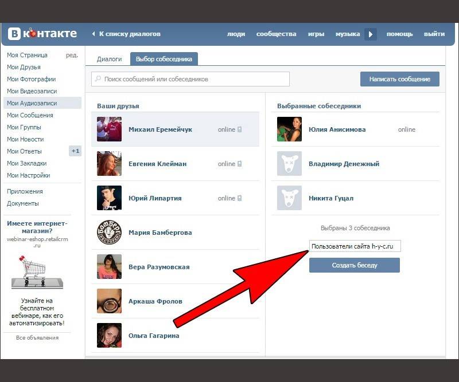Image resolution: width=459 pixels, height=382 pixels.
Task: Open сообщества in the top menu
Action: (x=276, y=34)
